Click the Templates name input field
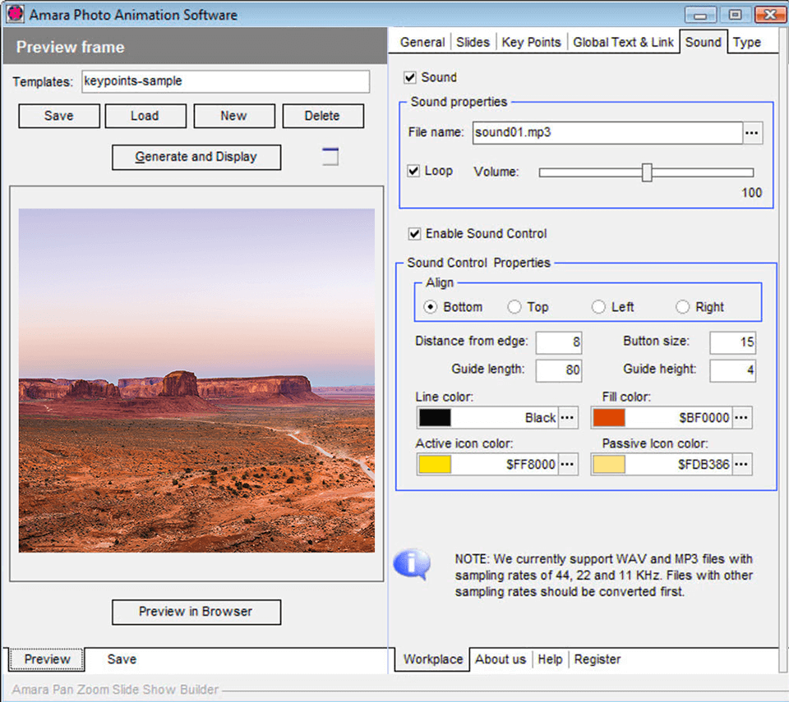 pos(224,81)
